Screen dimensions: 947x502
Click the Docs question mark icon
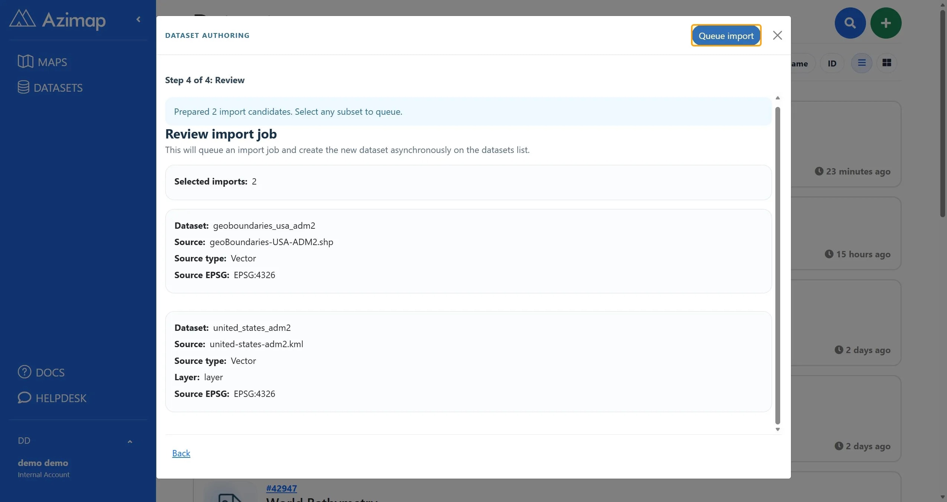[x=25, y=372]
